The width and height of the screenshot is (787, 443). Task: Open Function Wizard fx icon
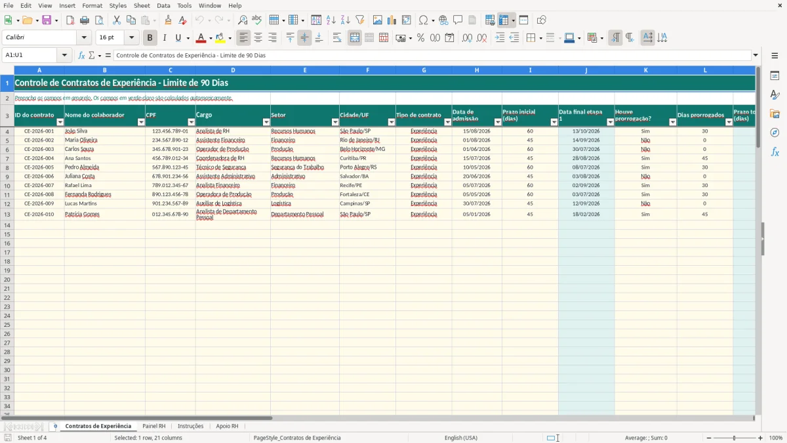pos(81,55)
